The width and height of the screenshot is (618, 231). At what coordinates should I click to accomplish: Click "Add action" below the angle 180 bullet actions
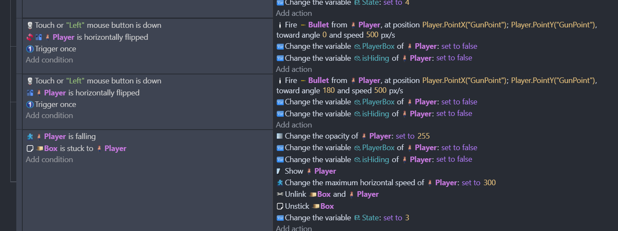[294, 125]
